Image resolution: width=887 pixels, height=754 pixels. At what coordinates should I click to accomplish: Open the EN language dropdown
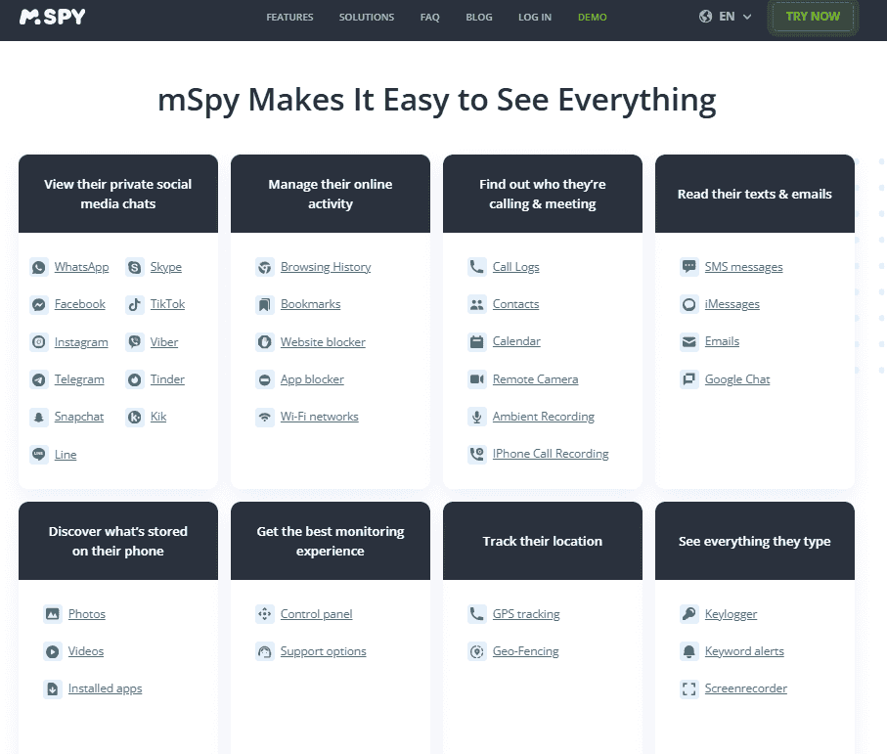coord(726,17)
